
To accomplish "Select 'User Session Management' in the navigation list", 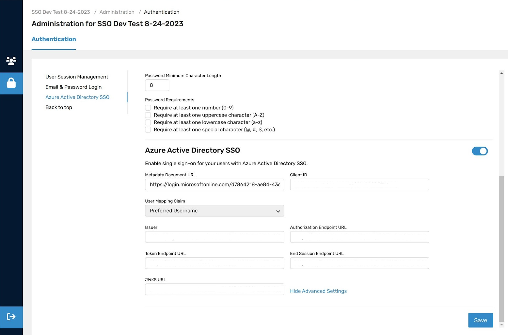I will click(77, 76).
